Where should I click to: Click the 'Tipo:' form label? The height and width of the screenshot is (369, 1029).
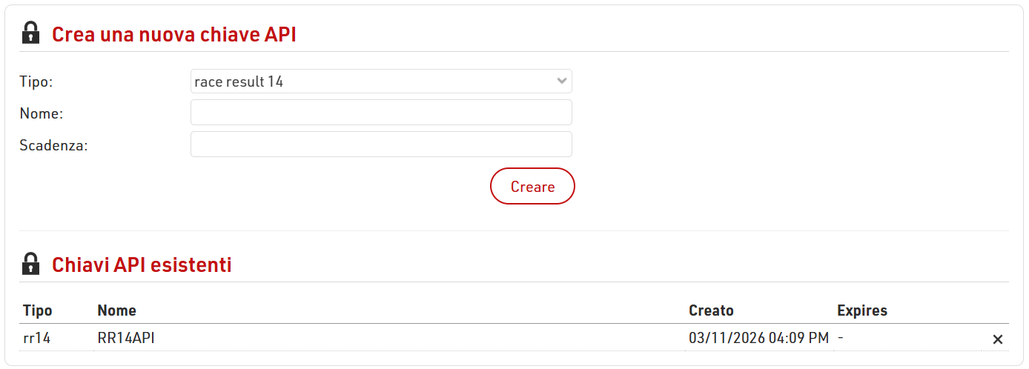pyautogui.click(x=36, y=82)
